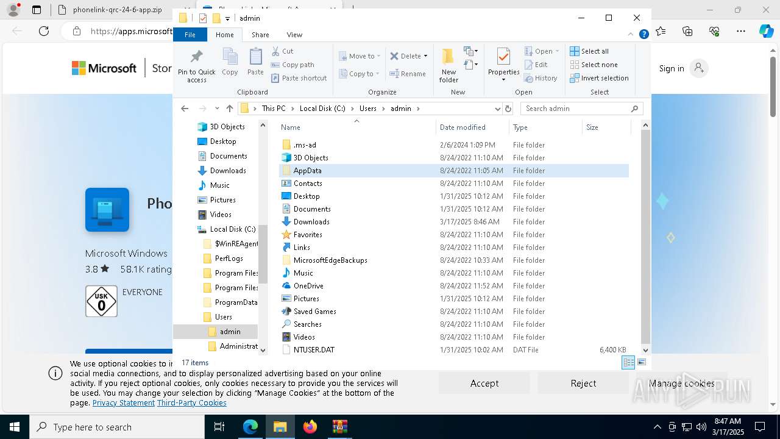This screenshot has width=780, height=439.
Task: Open the Third-Party Cookies link
Action: tap(192, 403)
